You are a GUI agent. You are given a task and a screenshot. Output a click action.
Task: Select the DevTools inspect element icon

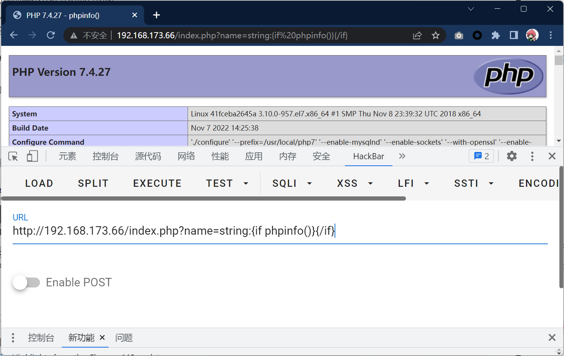[13, 156]
